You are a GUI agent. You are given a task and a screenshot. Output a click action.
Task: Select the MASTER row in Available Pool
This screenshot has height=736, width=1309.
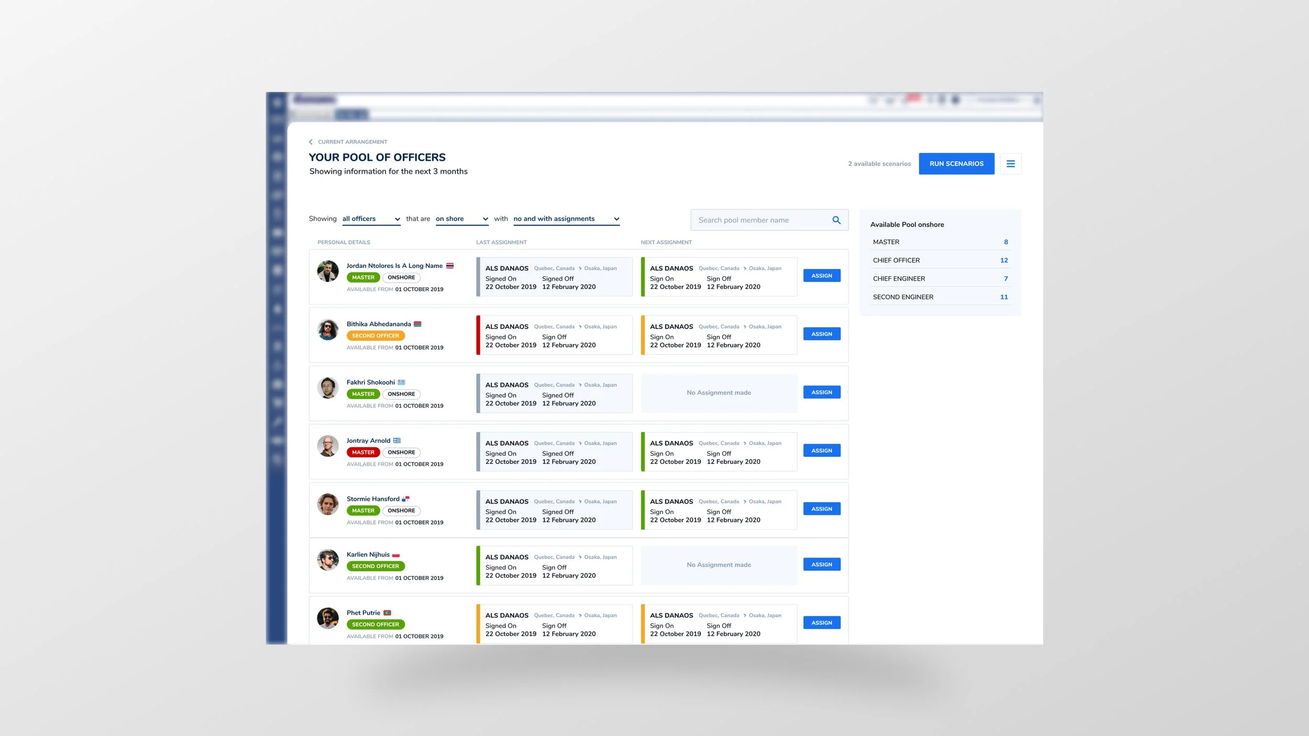pyautogui.click(x=939, y=242)
